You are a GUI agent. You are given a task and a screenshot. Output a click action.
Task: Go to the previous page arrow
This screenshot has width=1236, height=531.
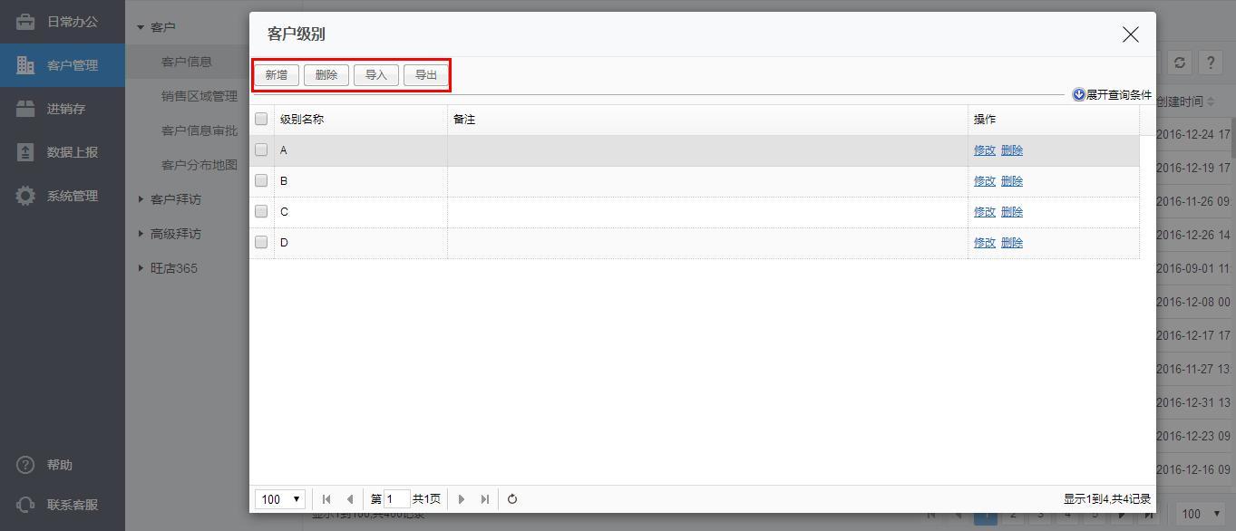(350, 499)
